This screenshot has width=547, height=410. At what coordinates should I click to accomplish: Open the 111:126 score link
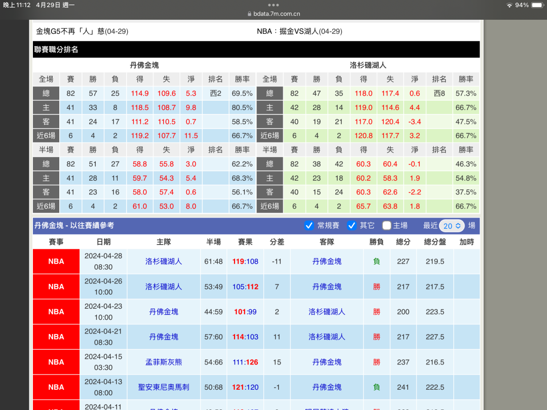pos(245,362)
